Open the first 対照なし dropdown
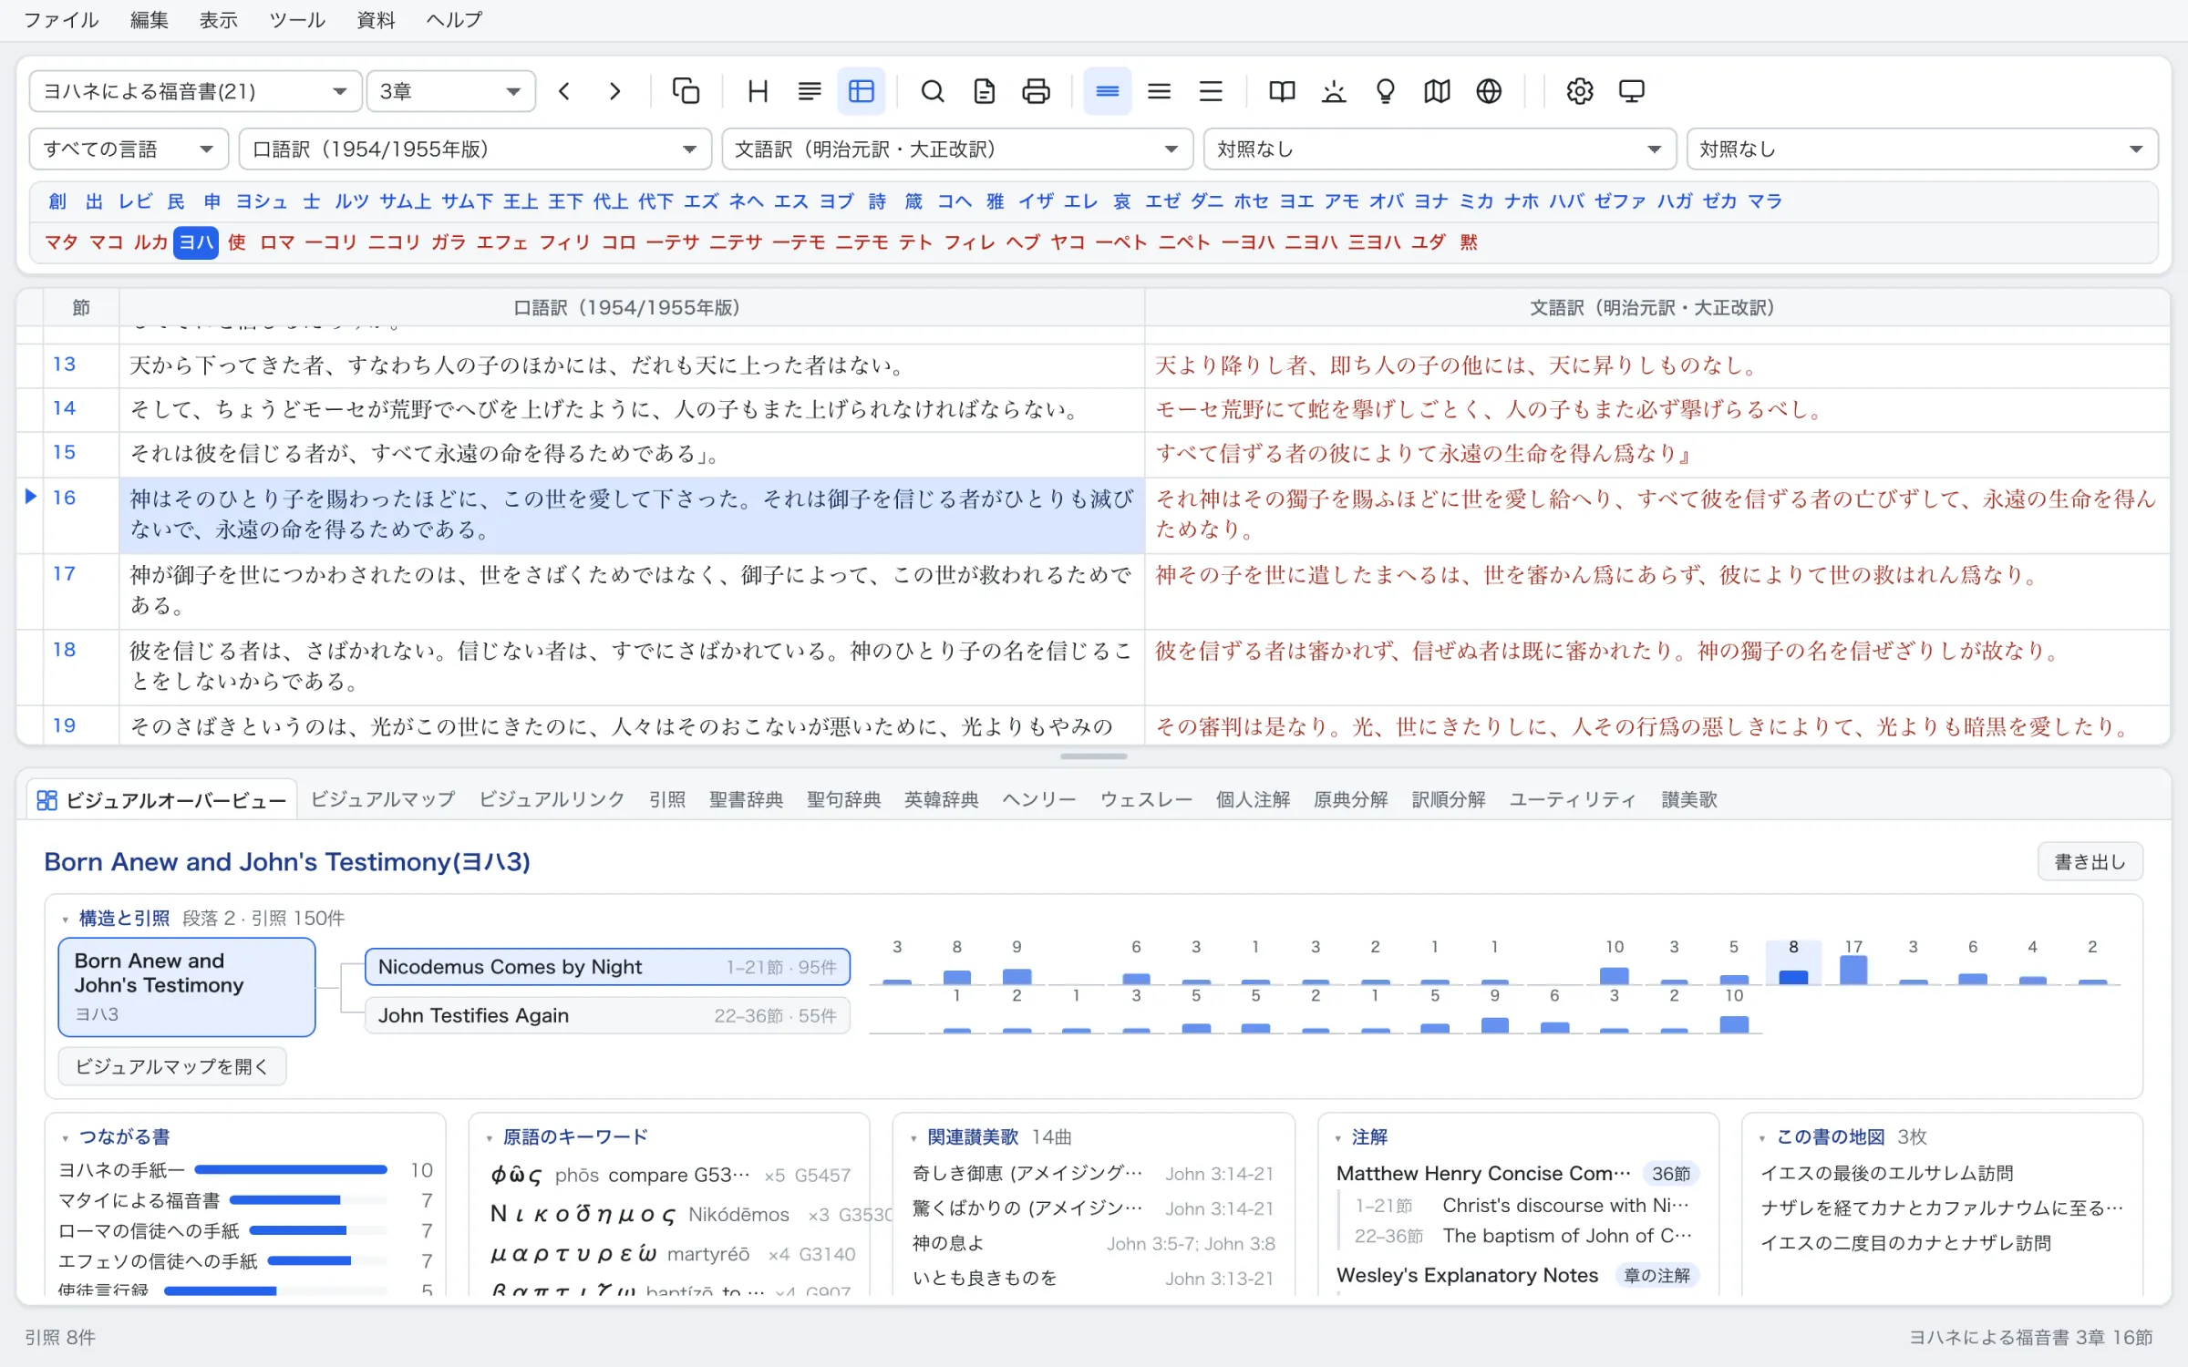The image size is (2188, 1367). pyautogui.click(x=1440, y=149)
